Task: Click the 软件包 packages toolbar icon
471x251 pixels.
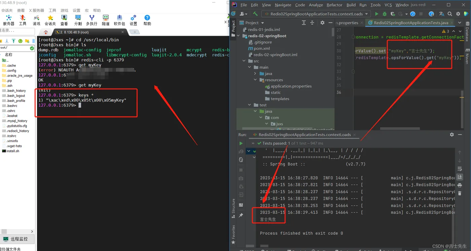Action: tap(119, 20)
